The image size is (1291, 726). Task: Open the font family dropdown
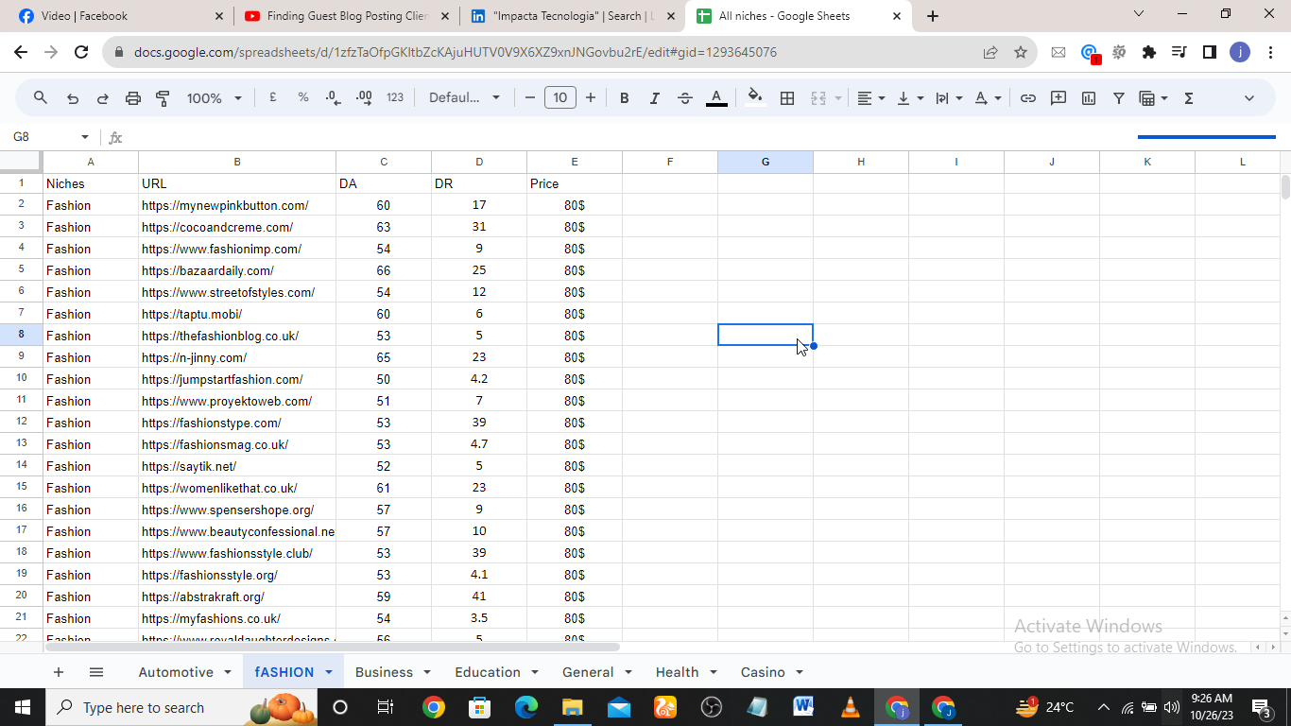click(464, 98)
